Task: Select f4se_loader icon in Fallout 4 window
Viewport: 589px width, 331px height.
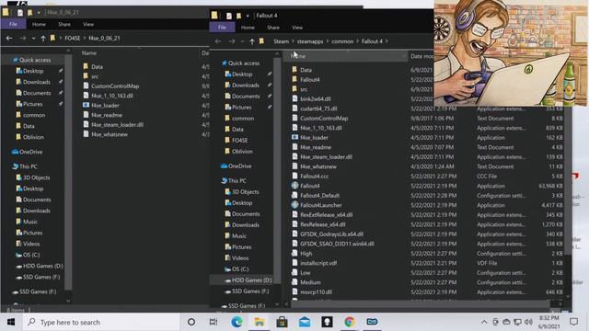Action: [x=294, y=137]
